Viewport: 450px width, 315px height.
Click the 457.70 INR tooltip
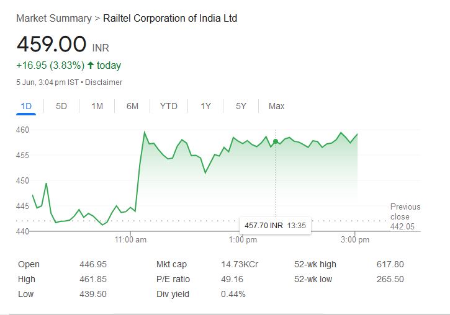tap(275, 225)
